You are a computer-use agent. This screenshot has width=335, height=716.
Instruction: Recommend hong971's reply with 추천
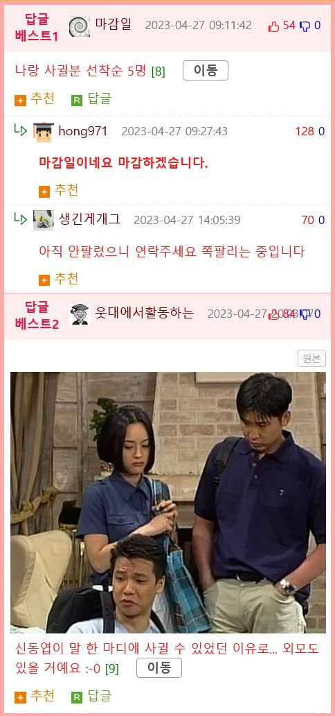(x=58, y=190)
